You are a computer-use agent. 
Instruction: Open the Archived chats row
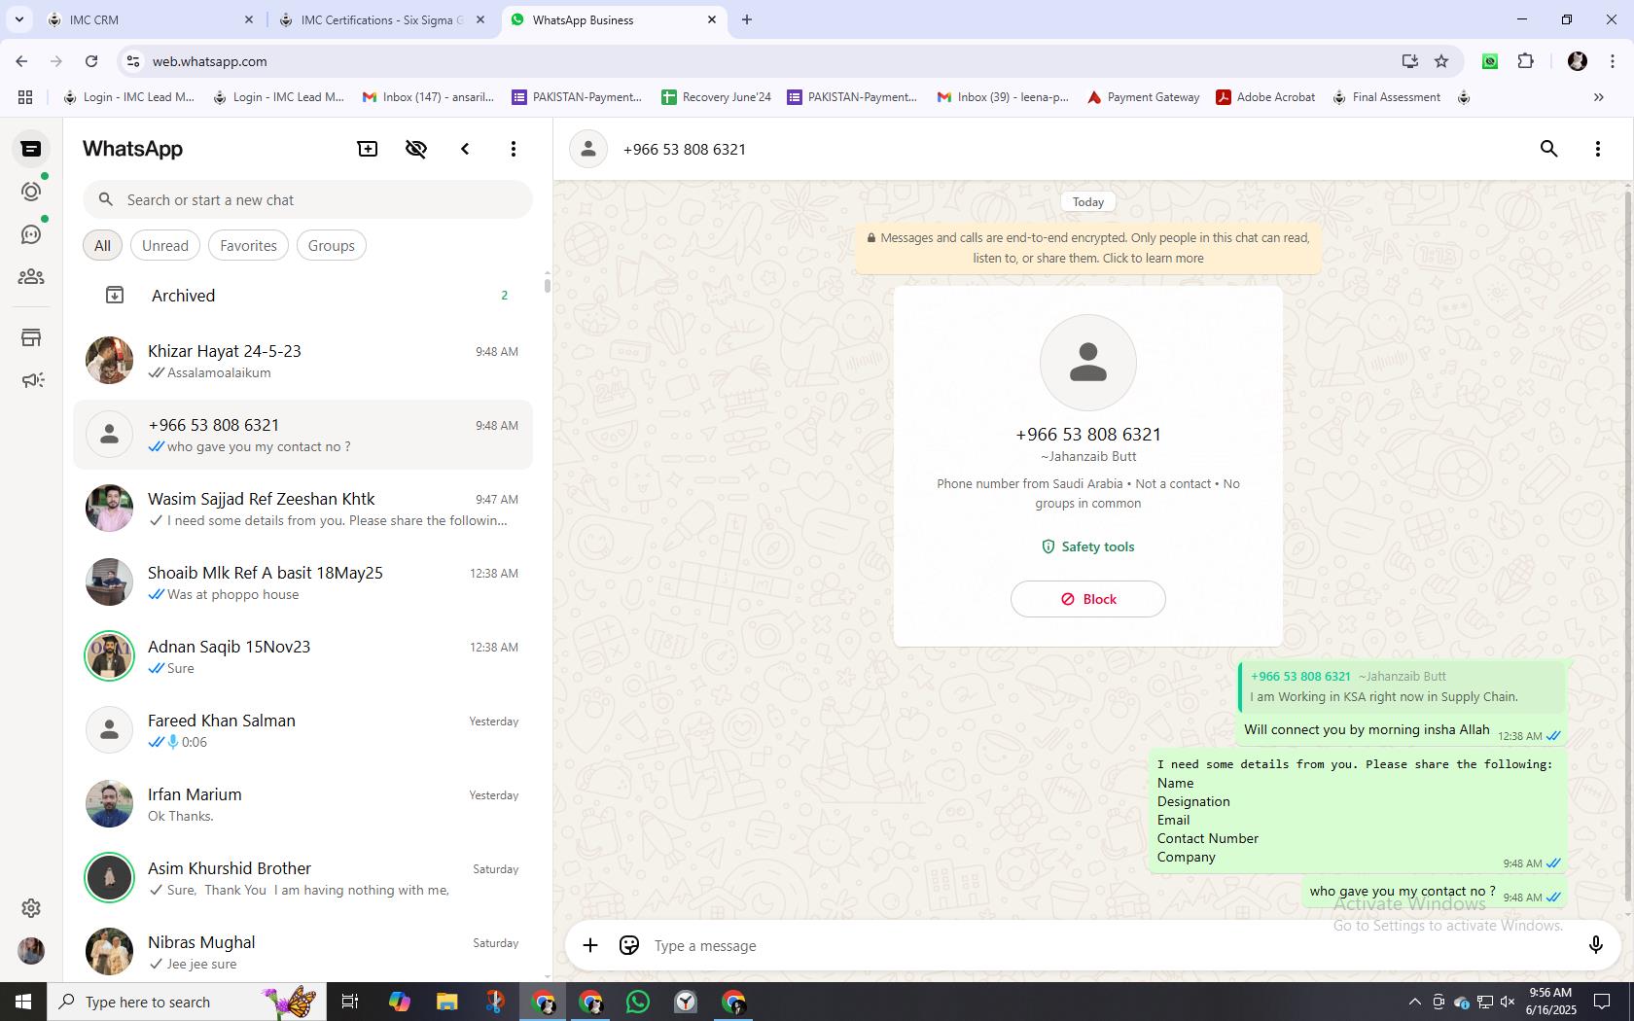pos(303,295)
